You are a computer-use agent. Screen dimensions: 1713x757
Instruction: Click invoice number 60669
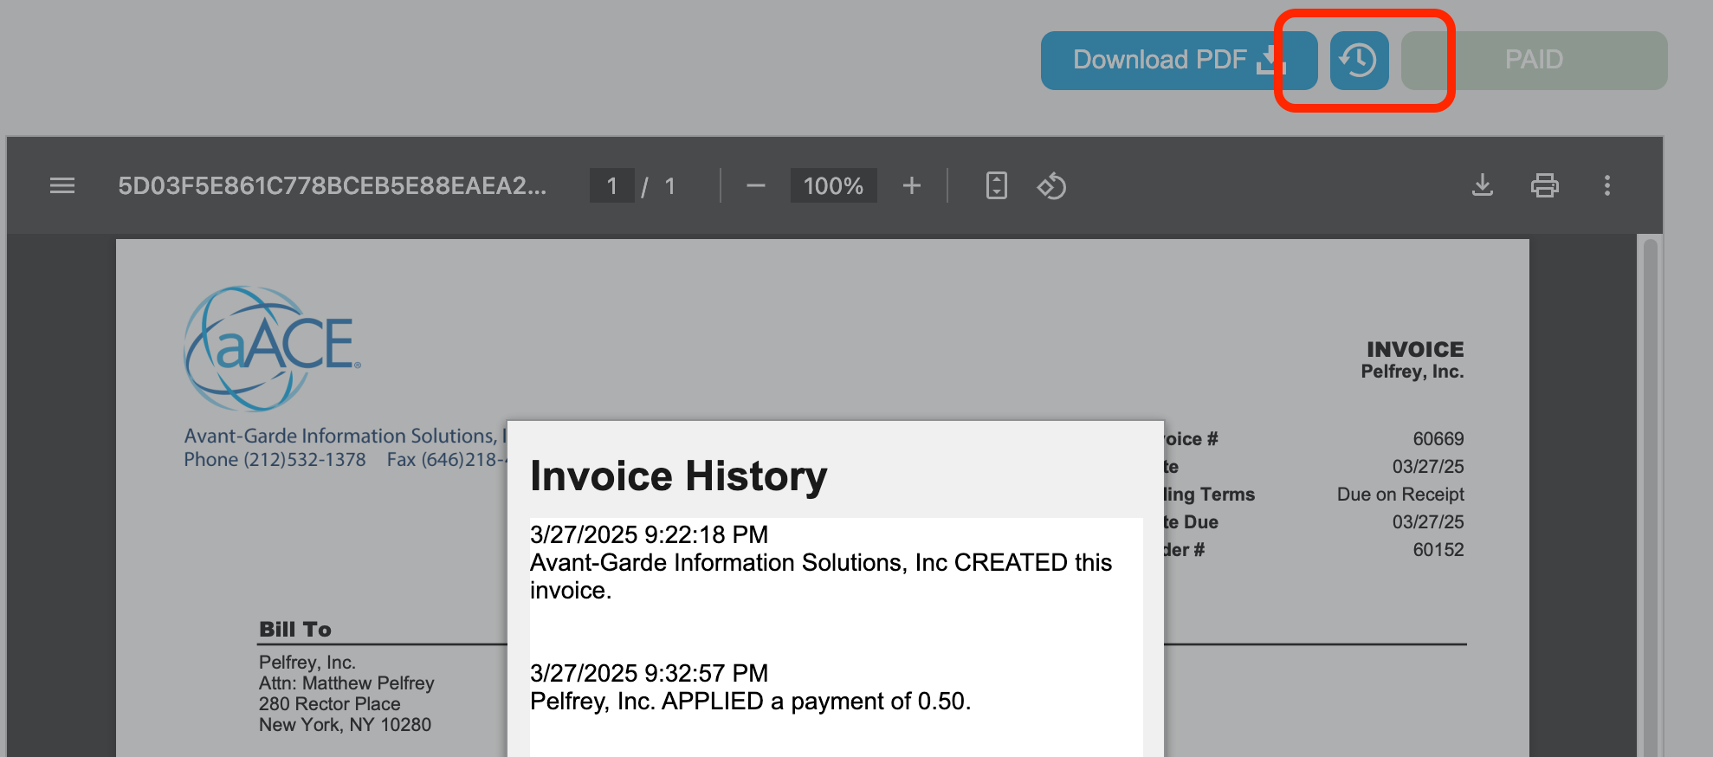coord(1438,439)
